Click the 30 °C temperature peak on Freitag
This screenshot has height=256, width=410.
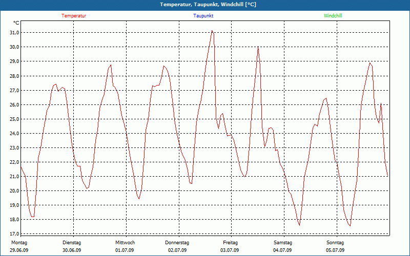tap(258, 47)
